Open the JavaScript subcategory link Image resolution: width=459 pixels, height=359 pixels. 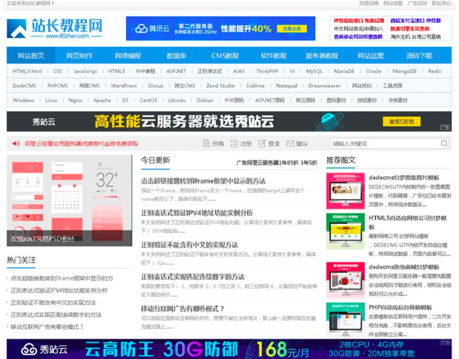(x=85, y=71)
